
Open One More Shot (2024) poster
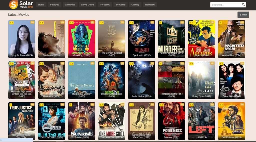pos(111,121)
